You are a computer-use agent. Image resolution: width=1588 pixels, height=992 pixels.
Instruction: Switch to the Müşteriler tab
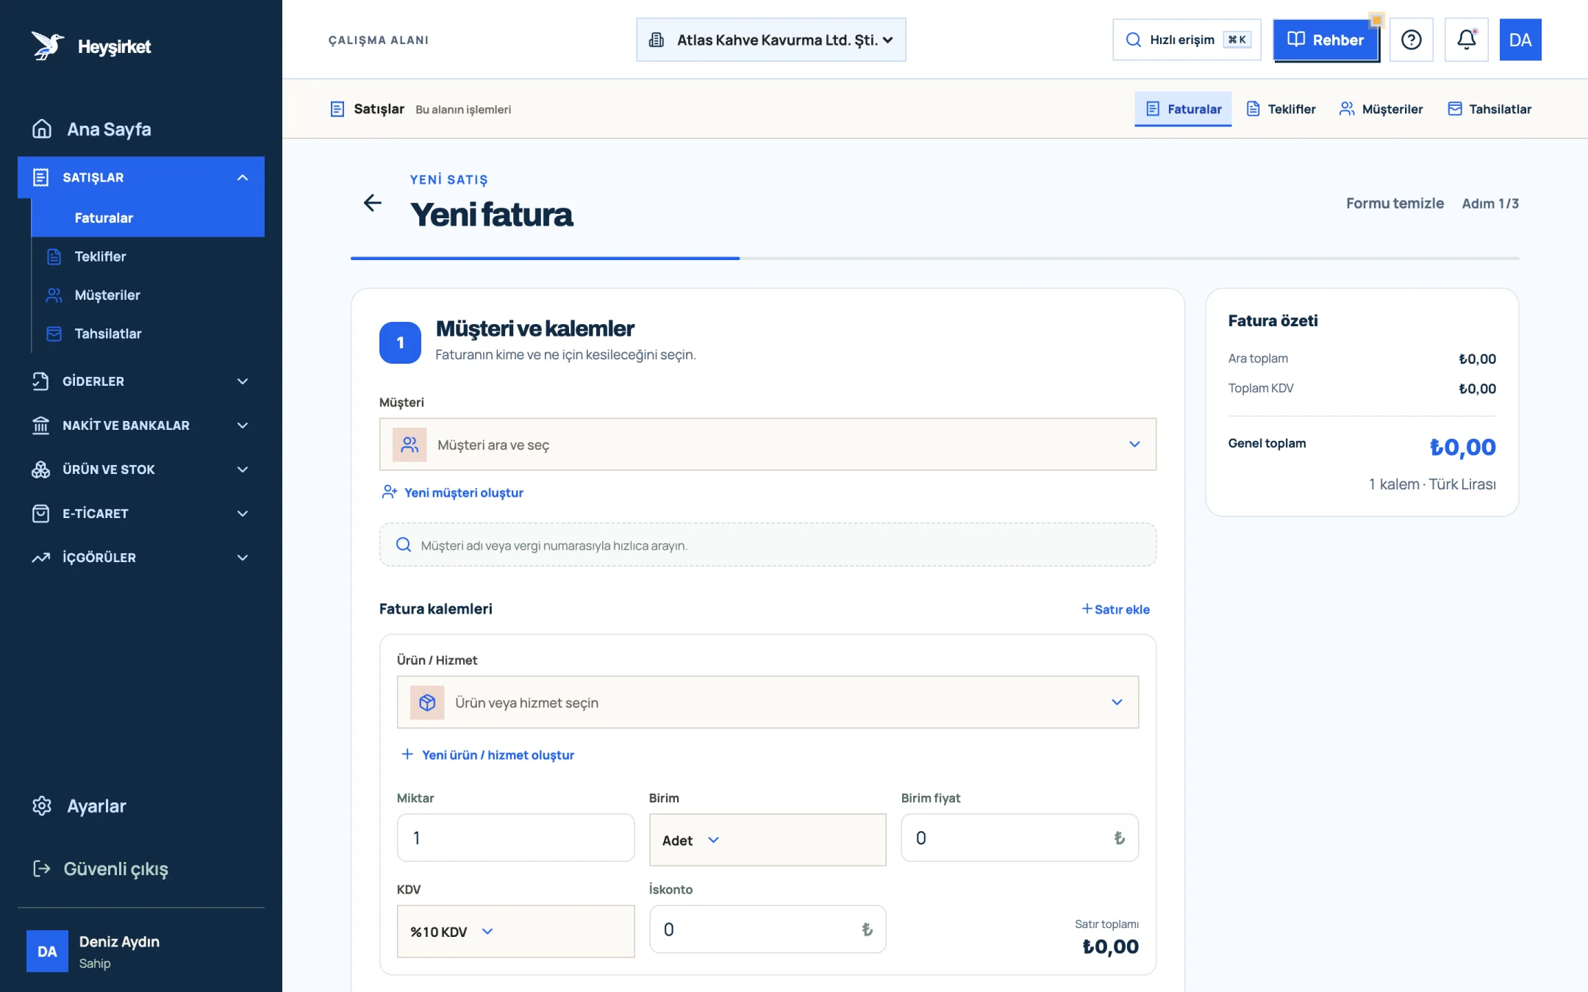click(x=1381, y=109)
